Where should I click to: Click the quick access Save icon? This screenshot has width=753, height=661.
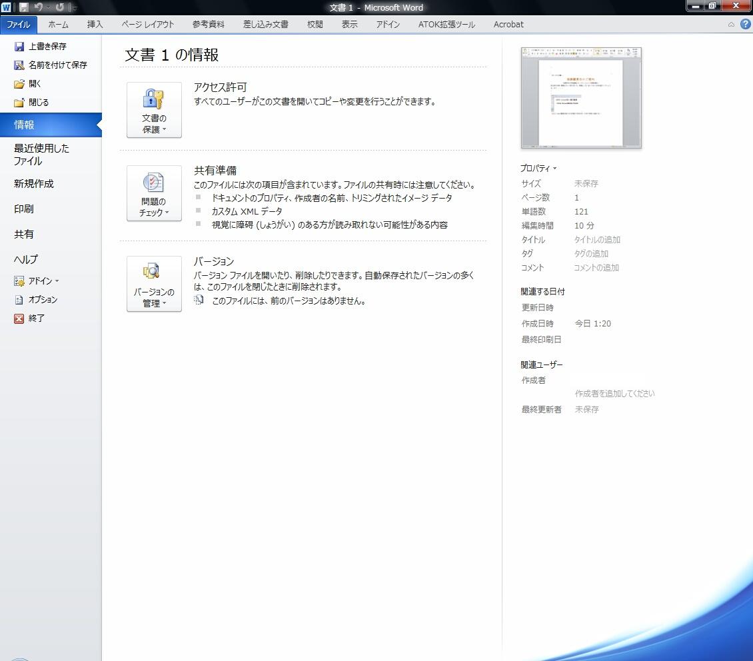click(23, 7)
